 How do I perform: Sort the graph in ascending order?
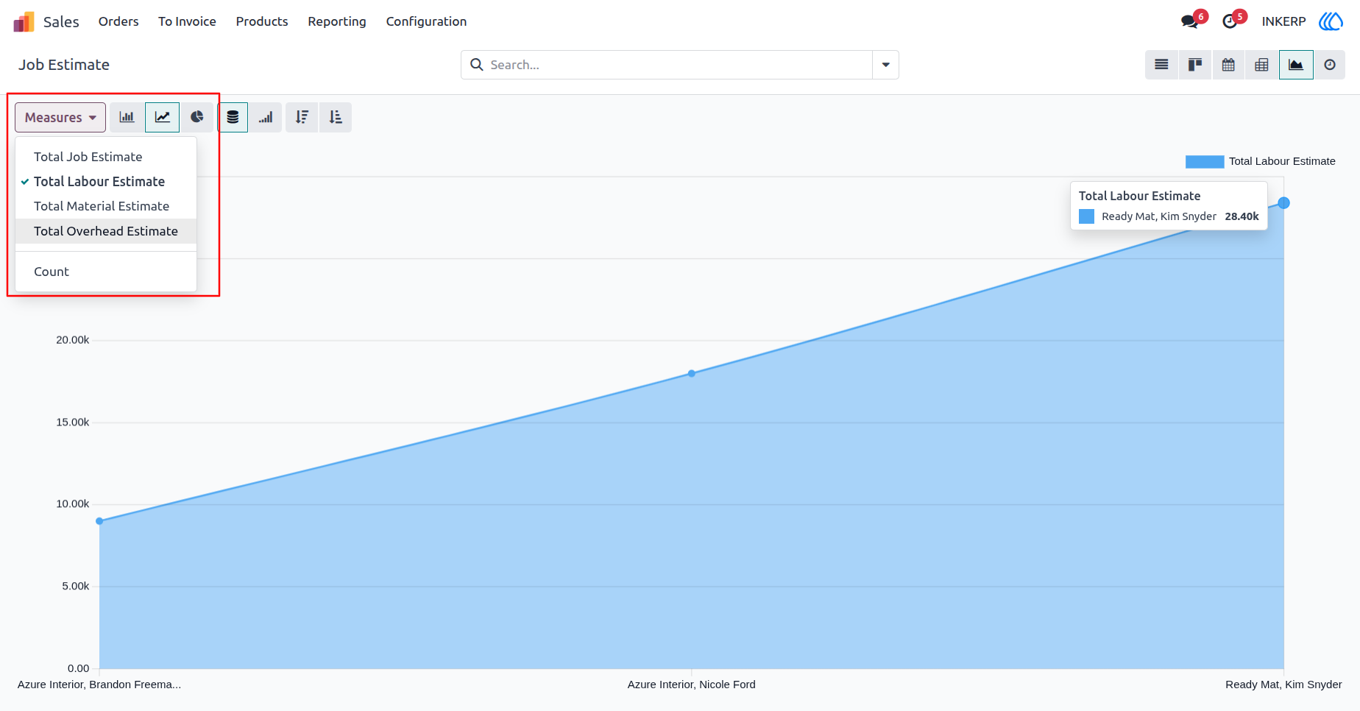336,117
